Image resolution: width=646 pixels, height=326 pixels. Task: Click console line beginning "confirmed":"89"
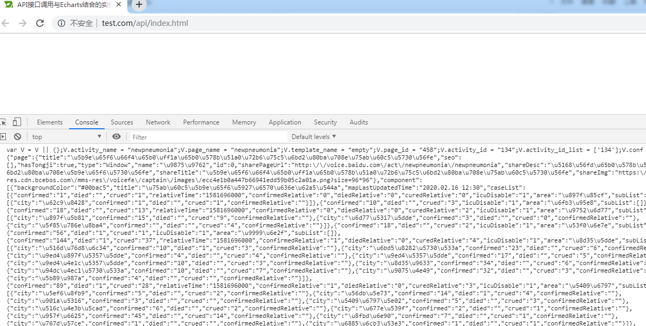326,286
